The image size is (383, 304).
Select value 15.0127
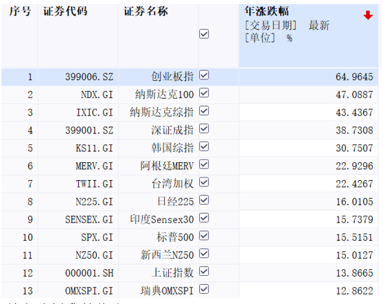point(354,255)
